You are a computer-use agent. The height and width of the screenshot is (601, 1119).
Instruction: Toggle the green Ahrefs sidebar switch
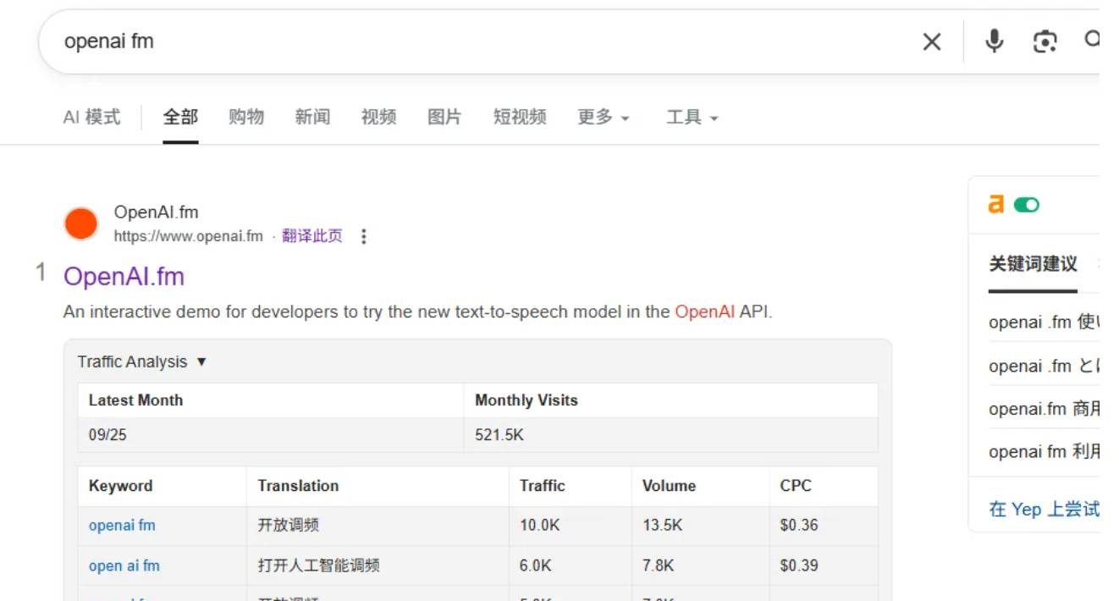click(x=1027, y=205)
